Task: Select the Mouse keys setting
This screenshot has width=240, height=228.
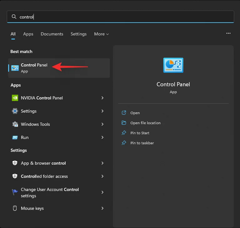Action: click(x=59, y=208)
